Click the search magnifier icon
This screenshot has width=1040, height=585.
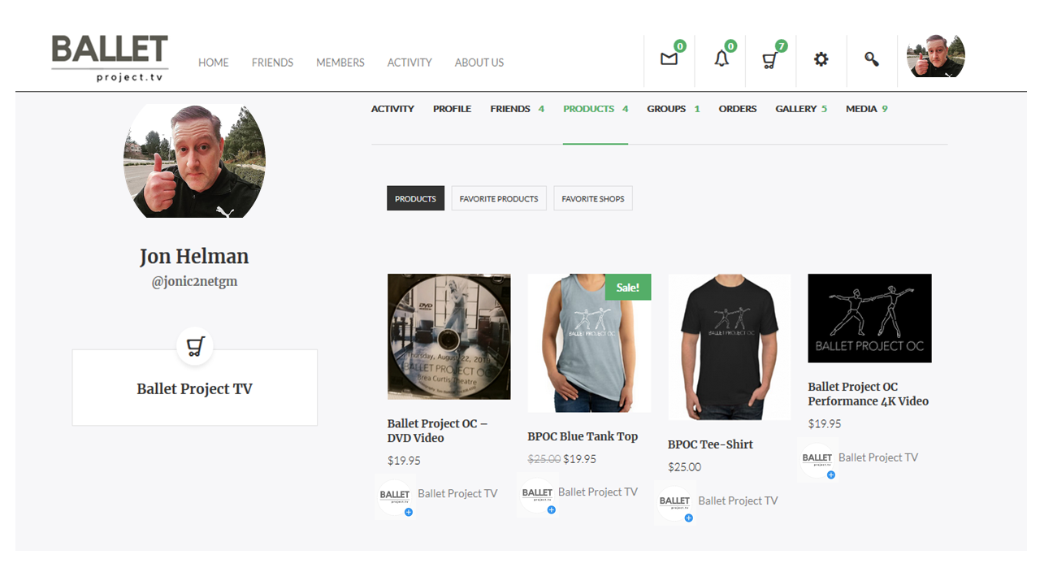click(872, 59)
